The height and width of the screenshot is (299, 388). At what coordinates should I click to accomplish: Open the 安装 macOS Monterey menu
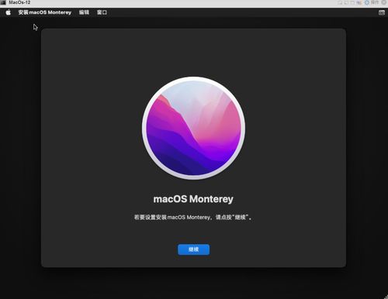(45, 12)
